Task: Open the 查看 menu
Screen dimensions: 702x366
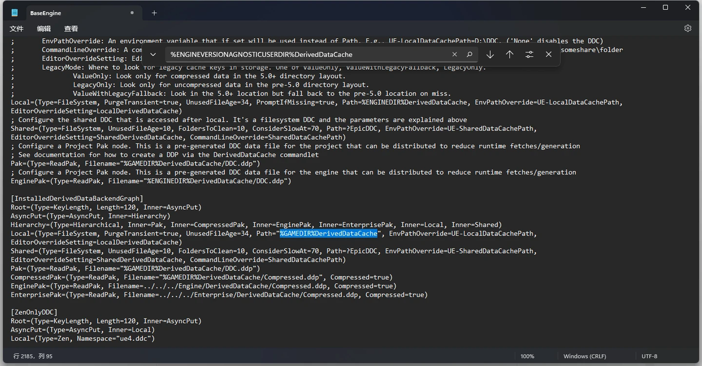Action: click(71, 29)
